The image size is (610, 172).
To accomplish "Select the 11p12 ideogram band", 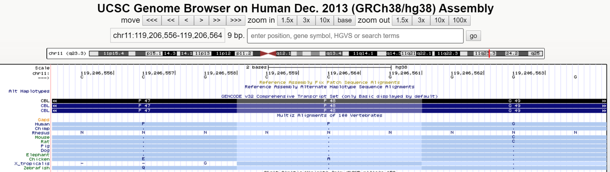I will tap(224, 54).
